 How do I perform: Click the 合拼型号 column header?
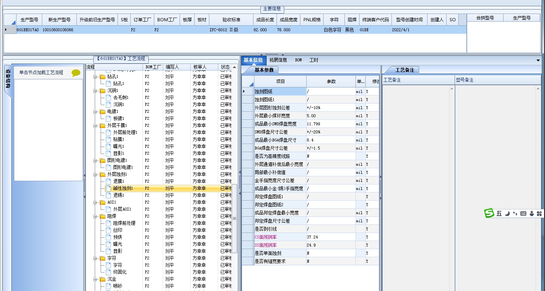click(x=485, y=18)
